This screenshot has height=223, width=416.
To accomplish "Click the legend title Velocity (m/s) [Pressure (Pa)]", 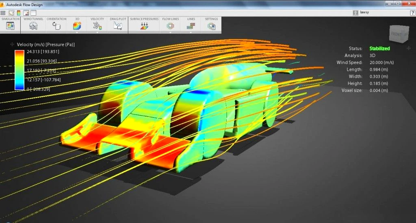I will [45, 45].
